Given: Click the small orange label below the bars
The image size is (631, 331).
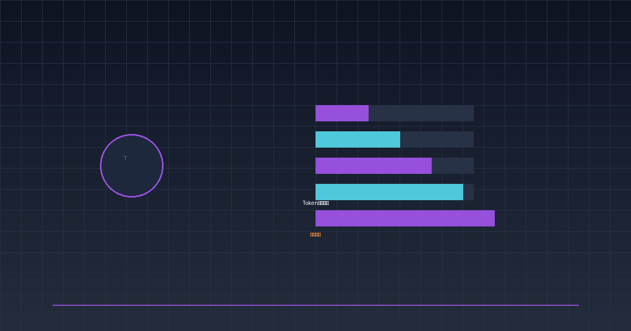Looking at the screenshot, I should pyautogui.click(x=315, y=234).
